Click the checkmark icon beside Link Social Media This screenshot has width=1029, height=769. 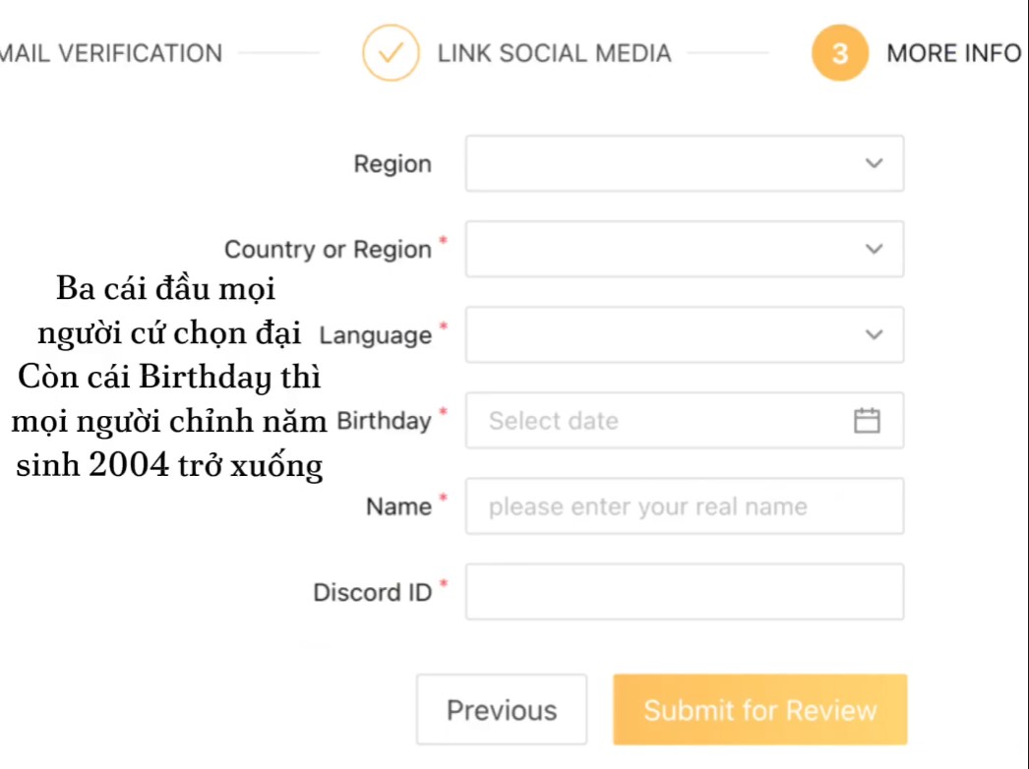pyautogui.click(x=391, y=53)
